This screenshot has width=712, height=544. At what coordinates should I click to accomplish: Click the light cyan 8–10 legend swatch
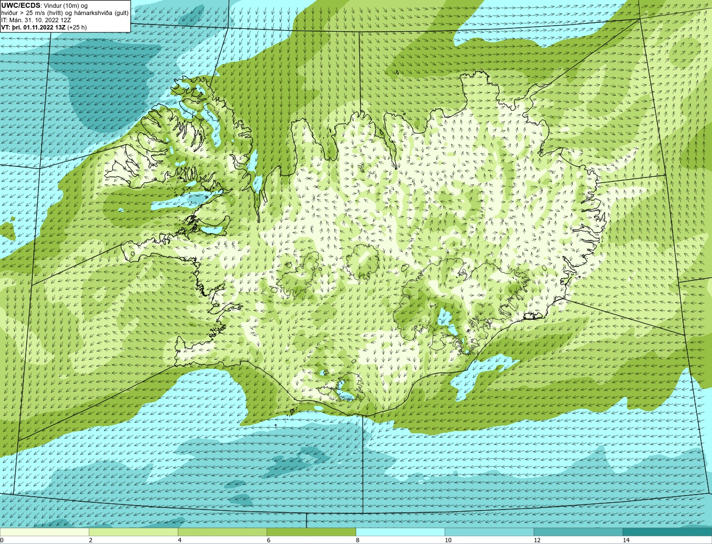tap(400, 532)
